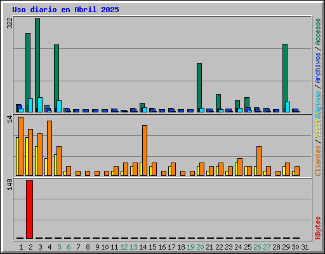This screenshot has height=254, width=325.
Task: Click the red KBytes legend label
Action: point(318,228)
